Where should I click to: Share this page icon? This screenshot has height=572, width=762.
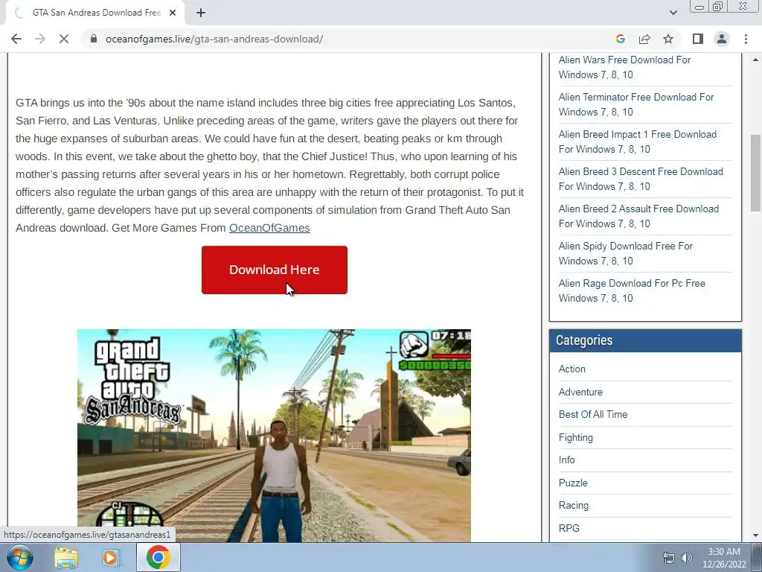(x=644, y=39)
